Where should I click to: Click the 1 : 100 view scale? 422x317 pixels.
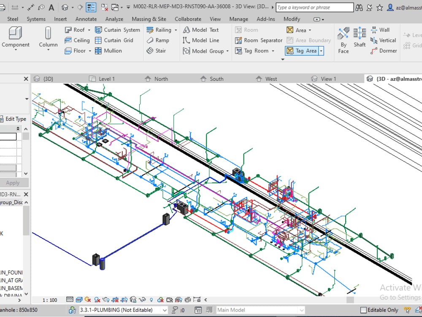[x=50, y=300]
